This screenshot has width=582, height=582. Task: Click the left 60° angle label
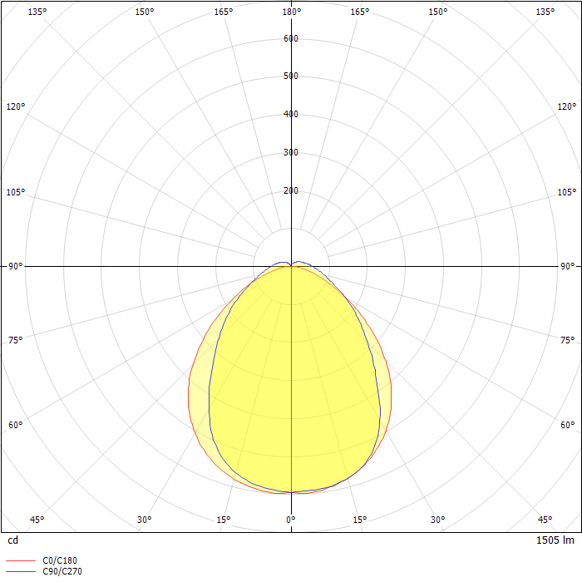[16, 425]
